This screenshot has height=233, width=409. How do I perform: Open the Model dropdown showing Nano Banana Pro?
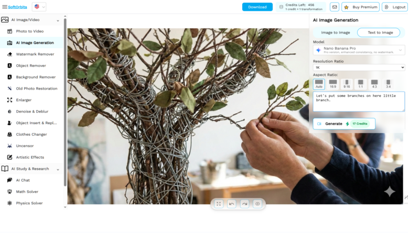coord(359,50)
